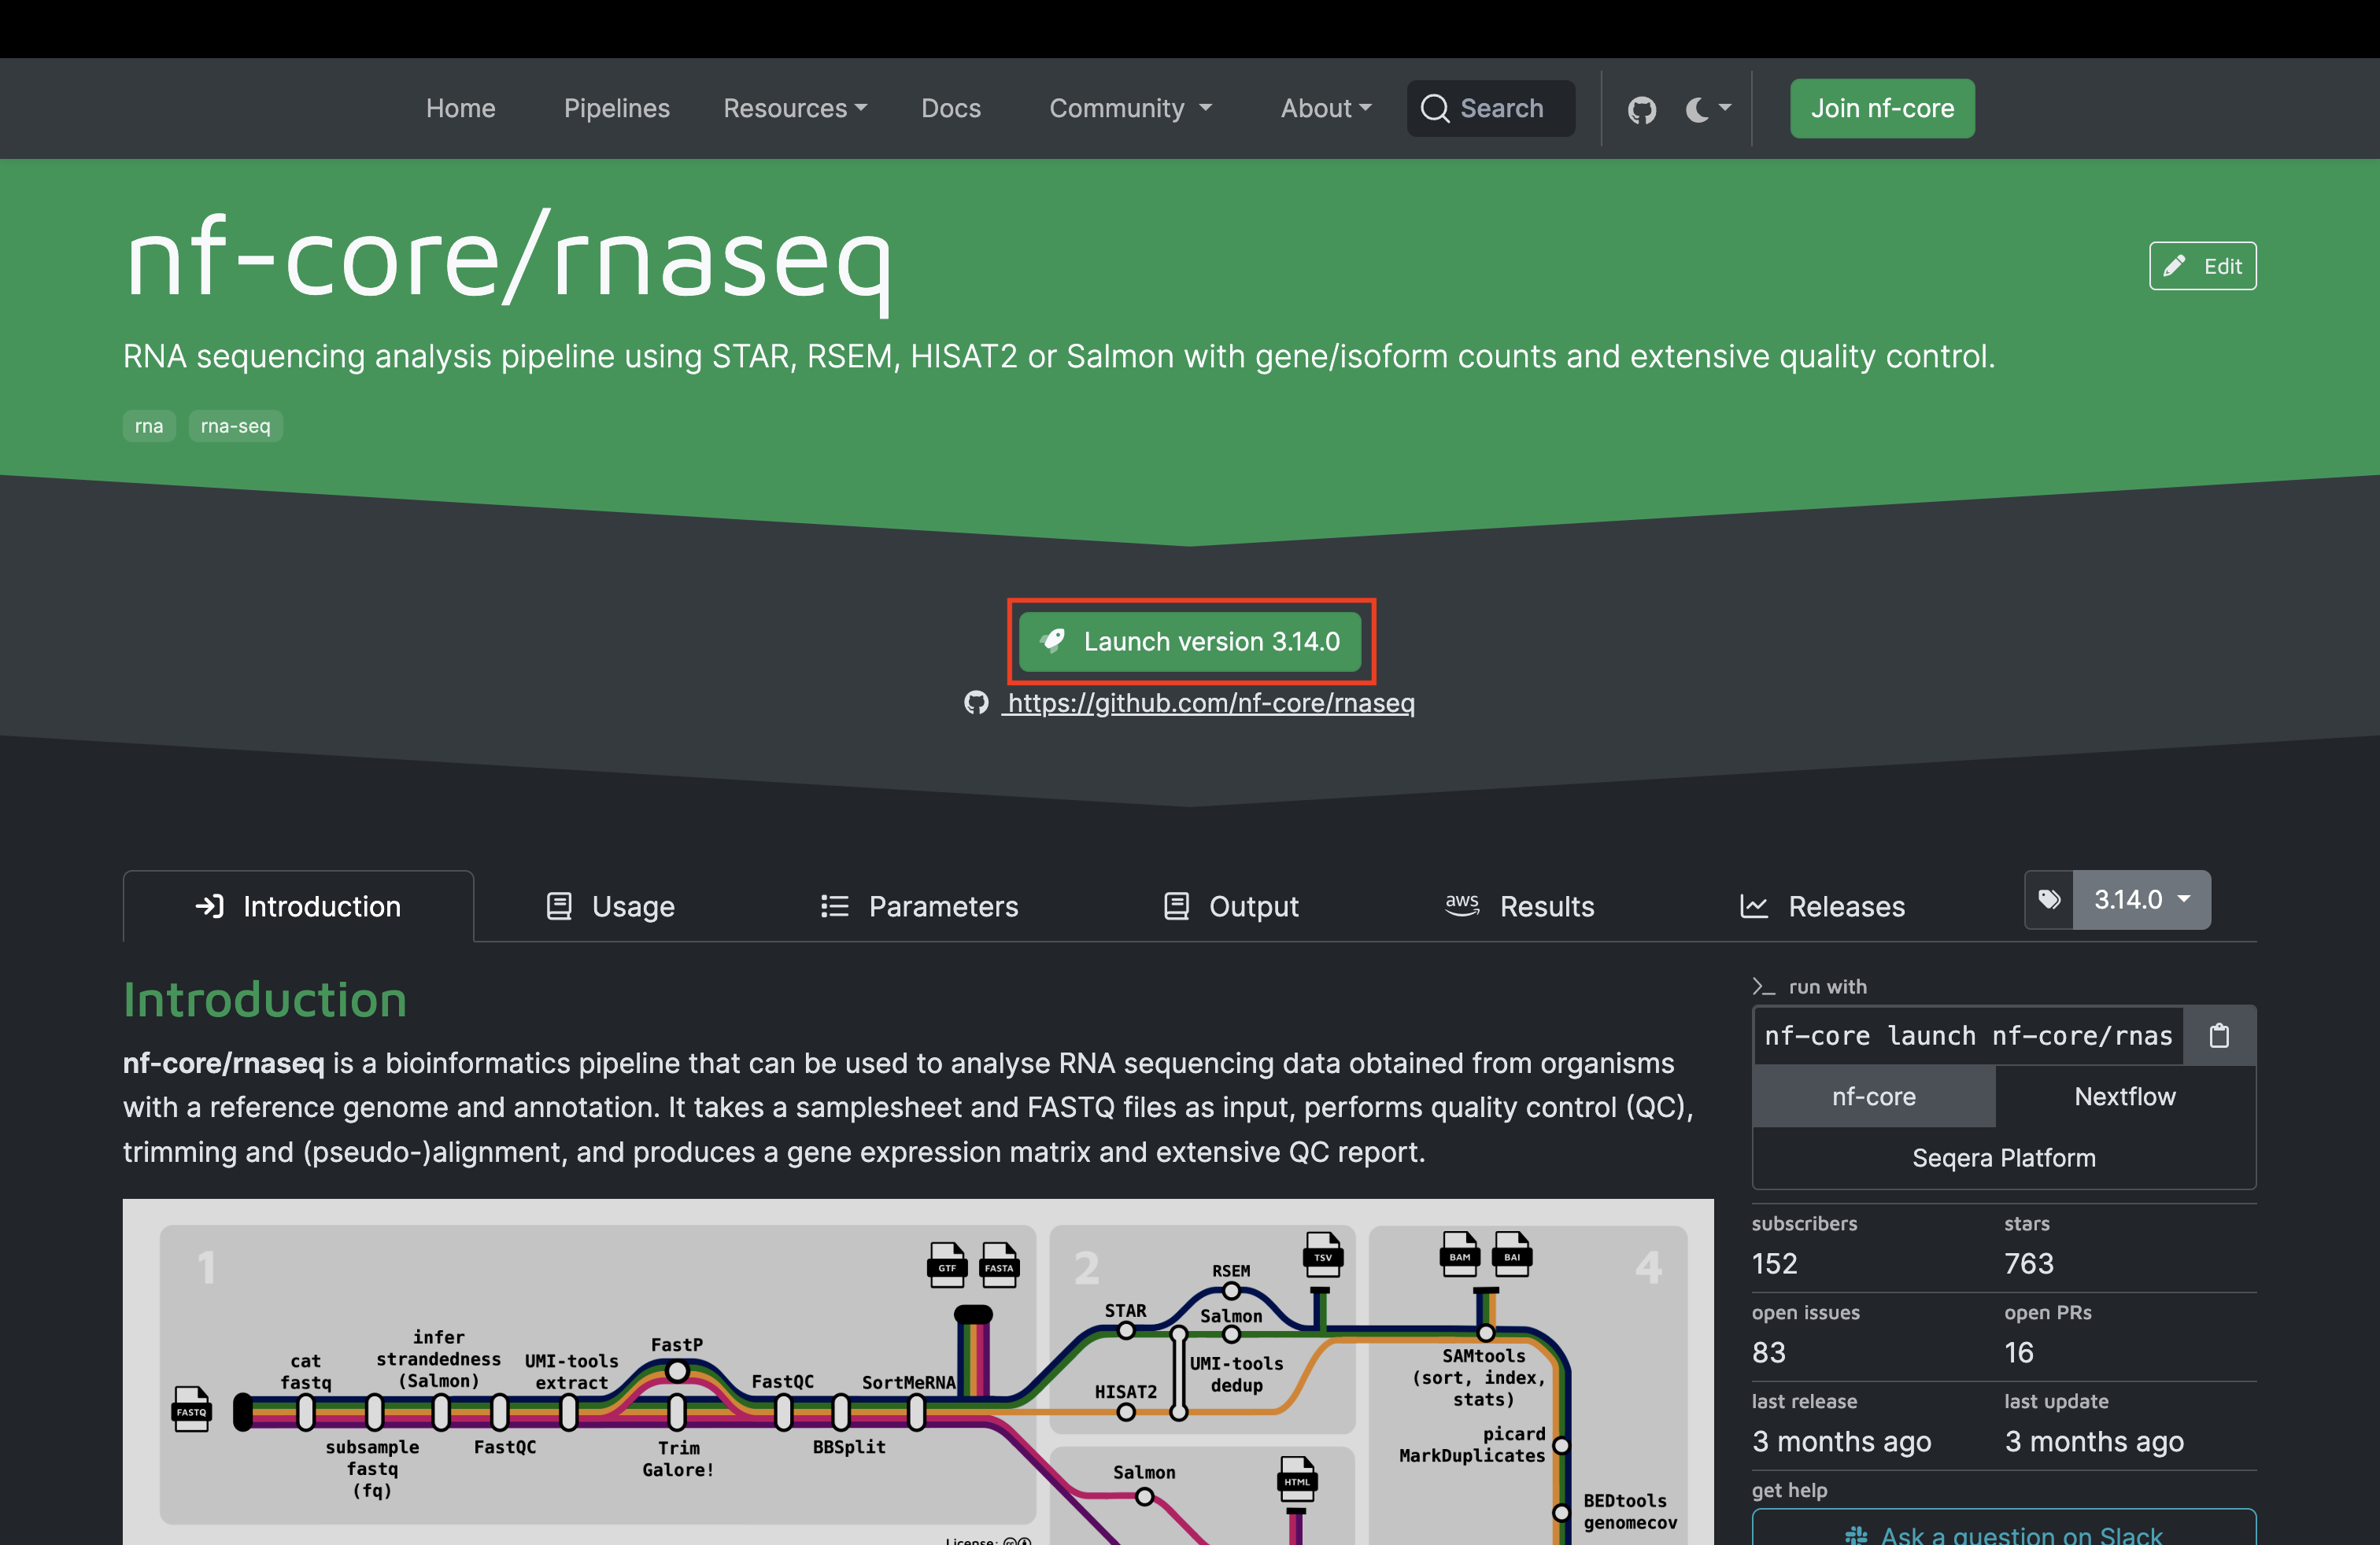Click the TSV file icon in diagram
Viewport: 2380px width, 1545px height.
point(1323,1254)
